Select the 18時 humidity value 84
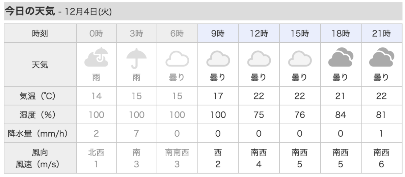405x177 pixels. pos(340,115)
